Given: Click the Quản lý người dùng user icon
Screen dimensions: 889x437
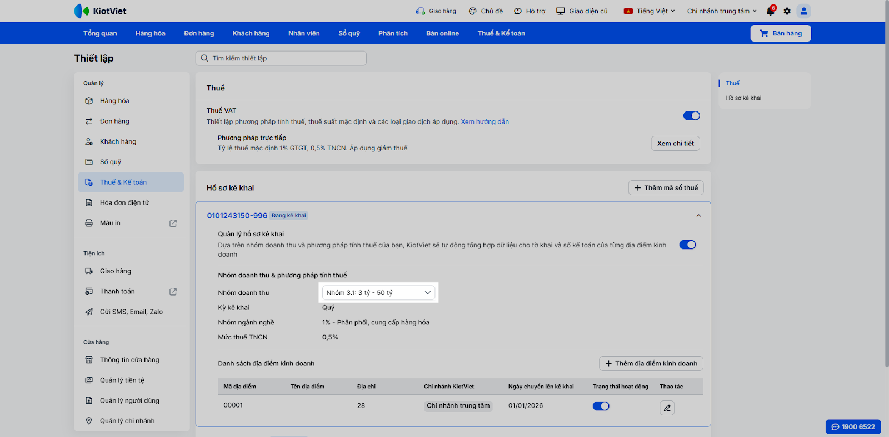Looking at the screenshot, I should (x=89, y=400).
